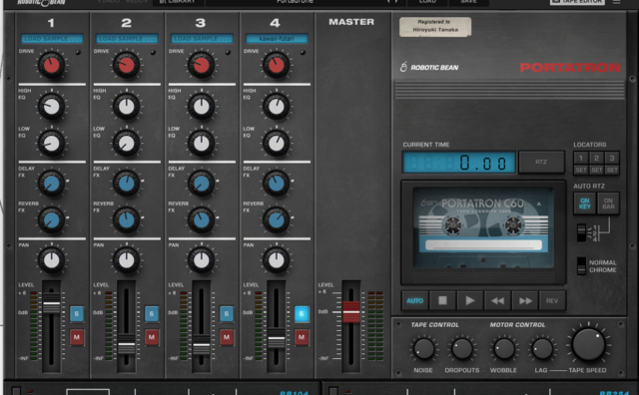Click channel 3 level fader handle
The image size is (639, 395).
(x=202, y=346)
